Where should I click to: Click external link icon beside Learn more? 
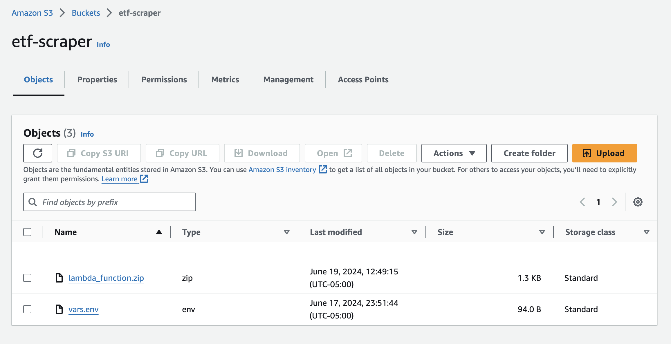[x=144, y=179]
